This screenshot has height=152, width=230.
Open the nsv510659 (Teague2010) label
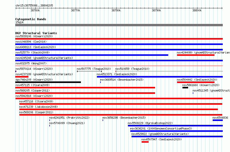click(x=132, y=69)
